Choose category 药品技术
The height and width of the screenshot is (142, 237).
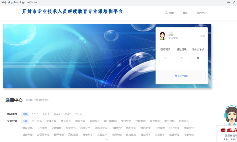[85, 128]
